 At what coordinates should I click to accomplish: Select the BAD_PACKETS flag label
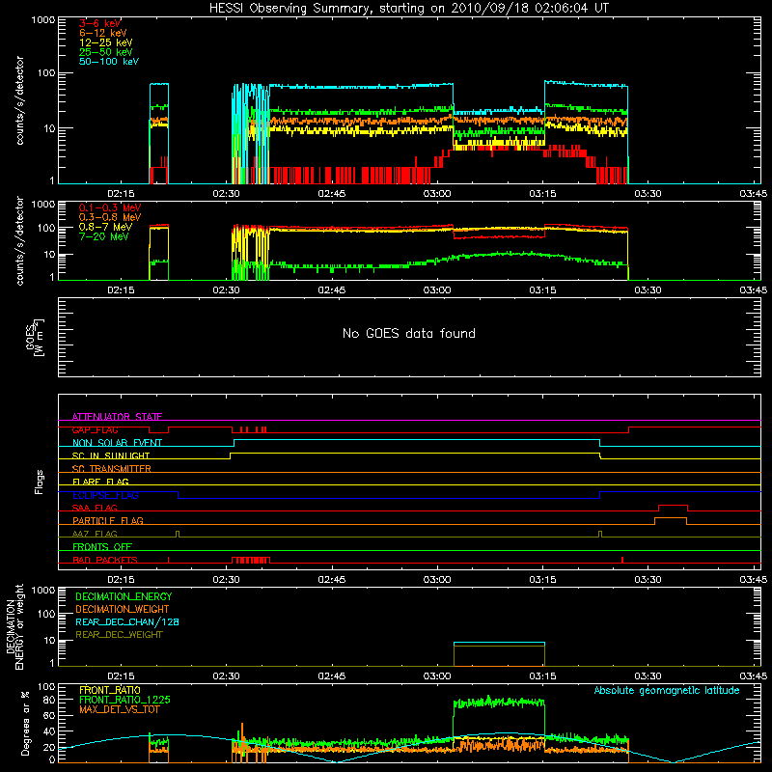click(105, 560)
